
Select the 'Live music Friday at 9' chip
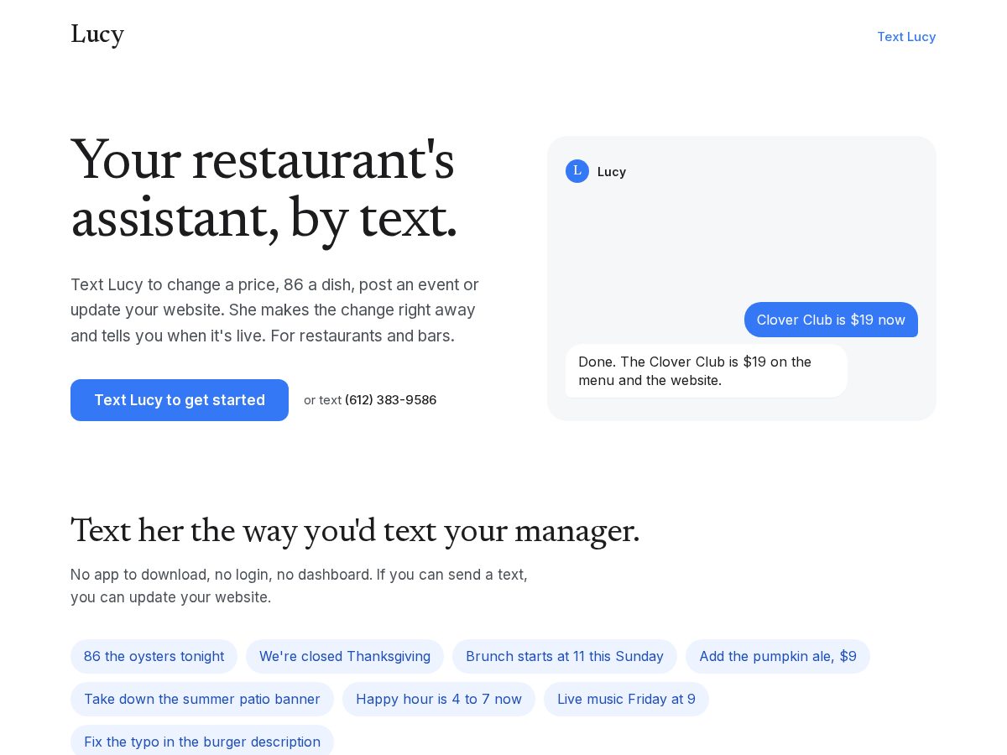[626, 699]
